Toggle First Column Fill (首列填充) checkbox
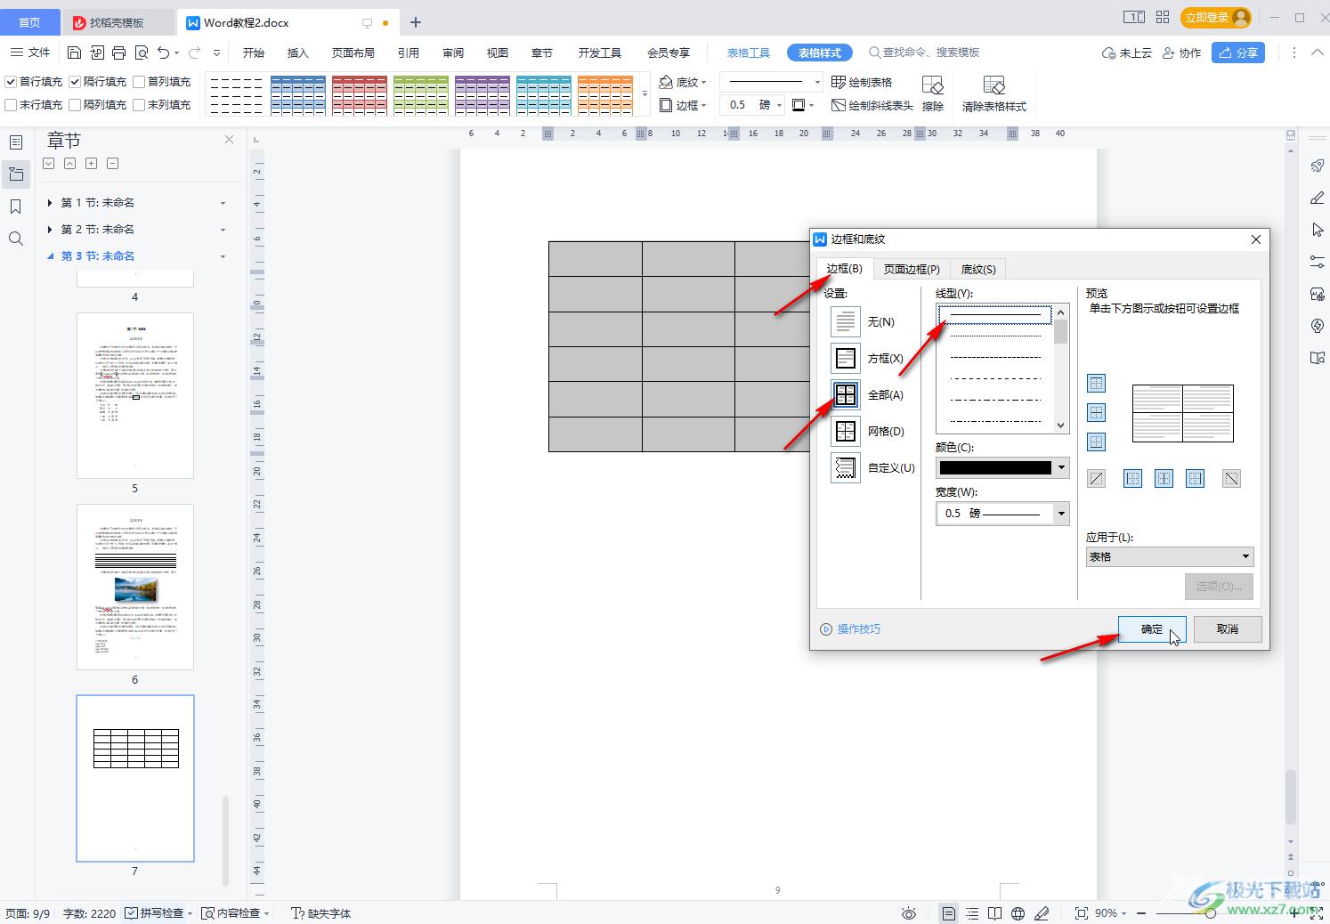 tap(139, 82)
